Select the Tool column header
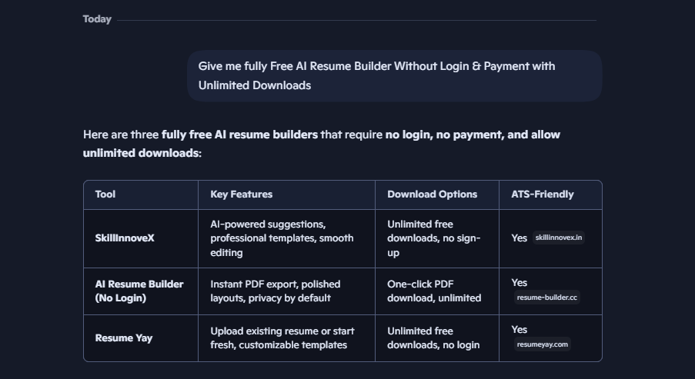This screenshot has height=379, width=695. 105,194
